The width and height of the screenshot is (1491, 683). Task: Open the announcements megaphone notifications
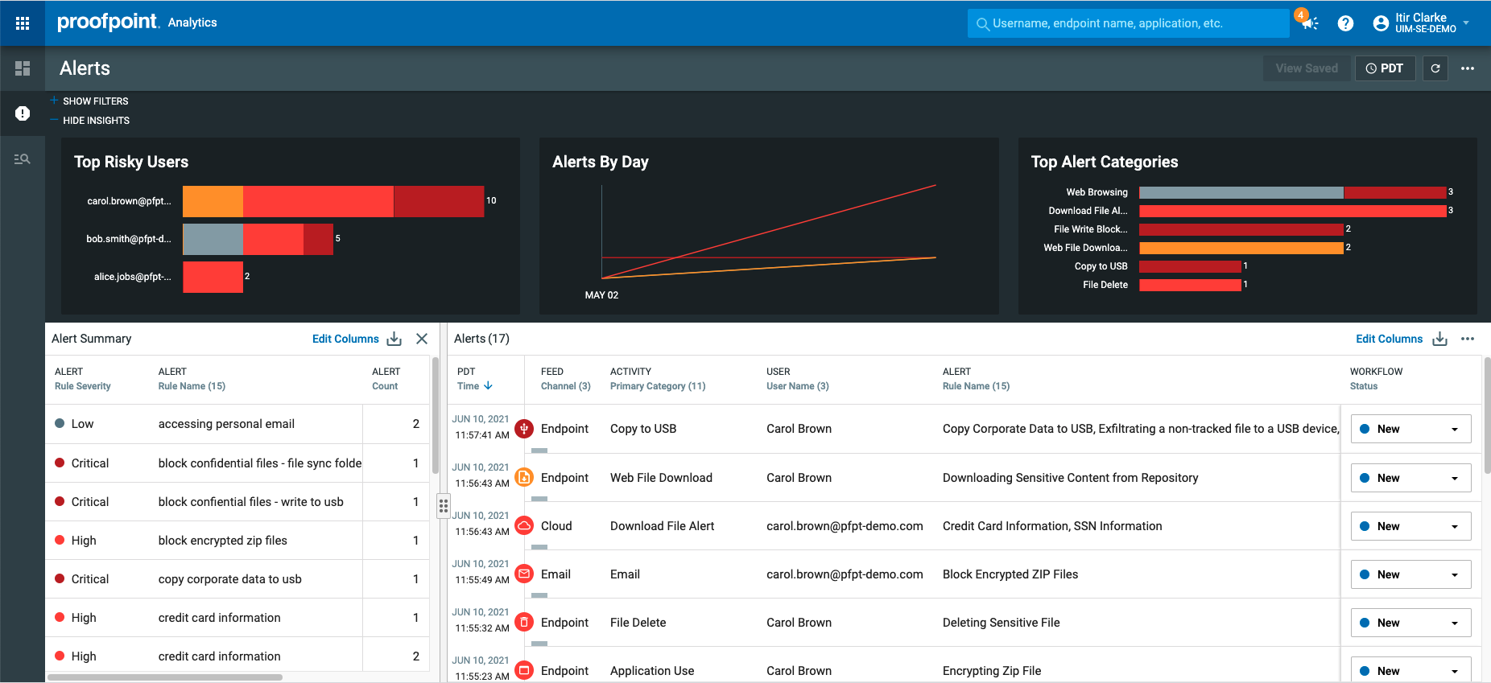click(1310, 23)
